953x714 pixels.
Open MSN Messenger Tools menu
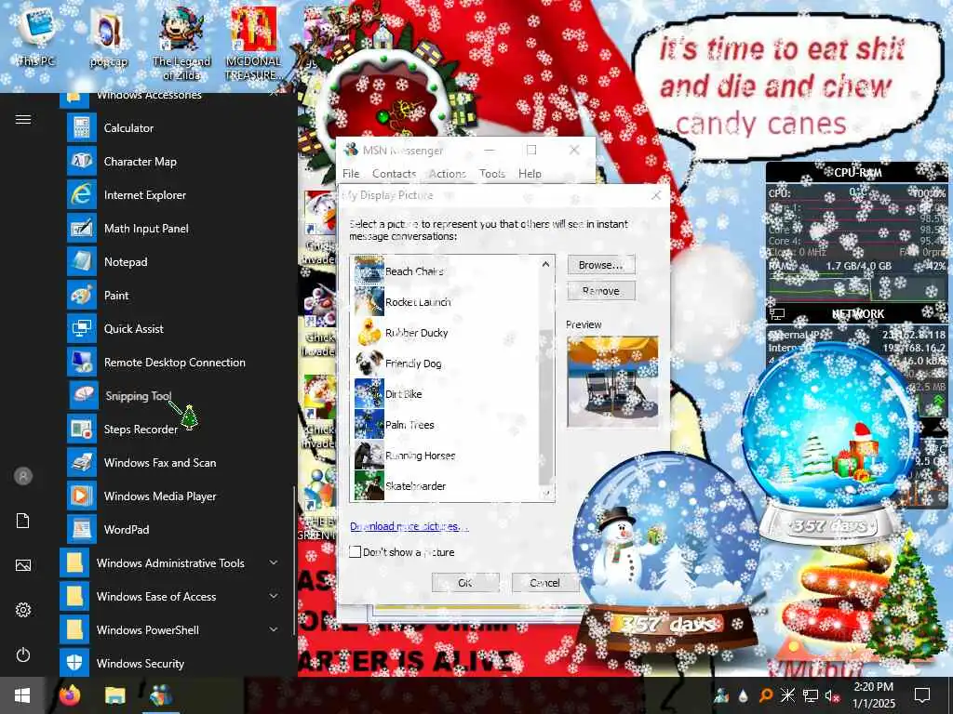tap(492, 174)
